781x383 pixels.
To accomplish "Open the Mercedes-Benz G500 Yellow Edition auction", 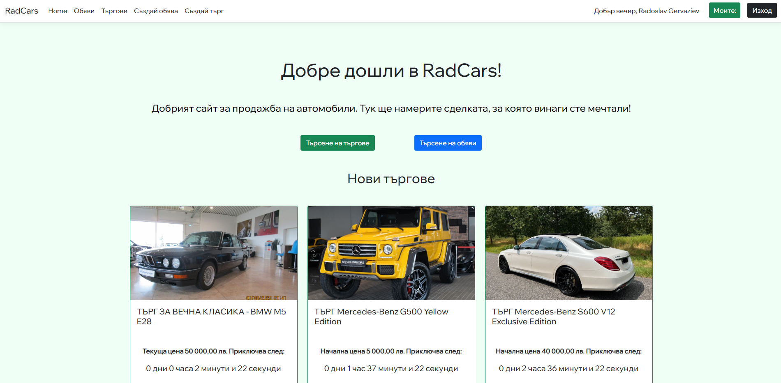I will click(x=381, y=316).
